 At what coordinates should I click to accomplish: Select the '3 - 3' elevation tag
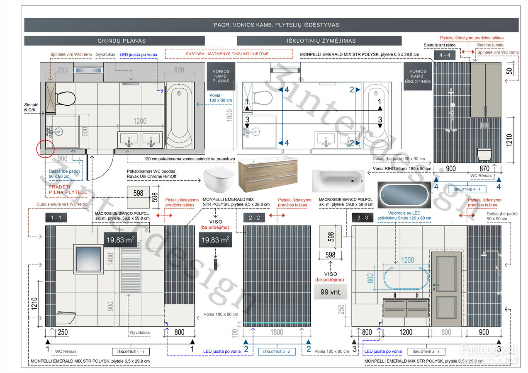(x=363, y=217)
